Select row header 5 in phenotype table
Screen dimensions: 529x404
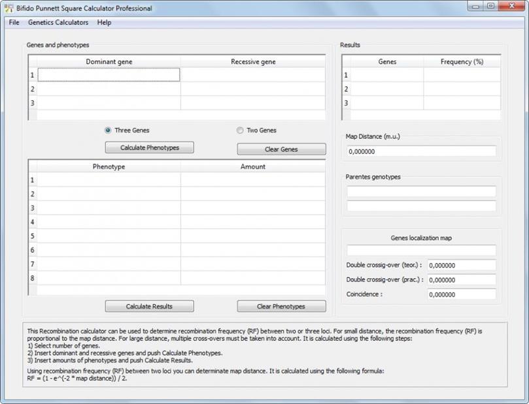tap(33, 236)
